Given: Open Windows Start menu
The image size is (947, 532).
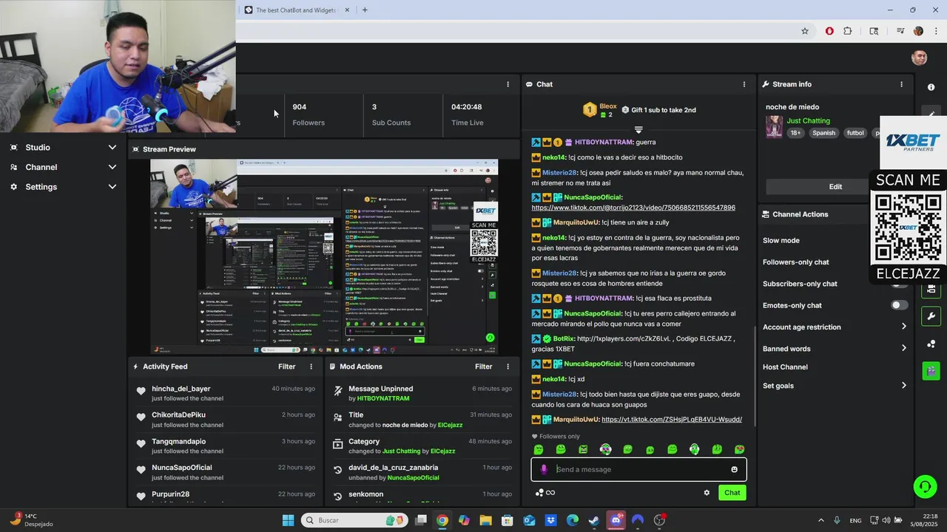Looking at the screenshot, I should click(288, 520).
